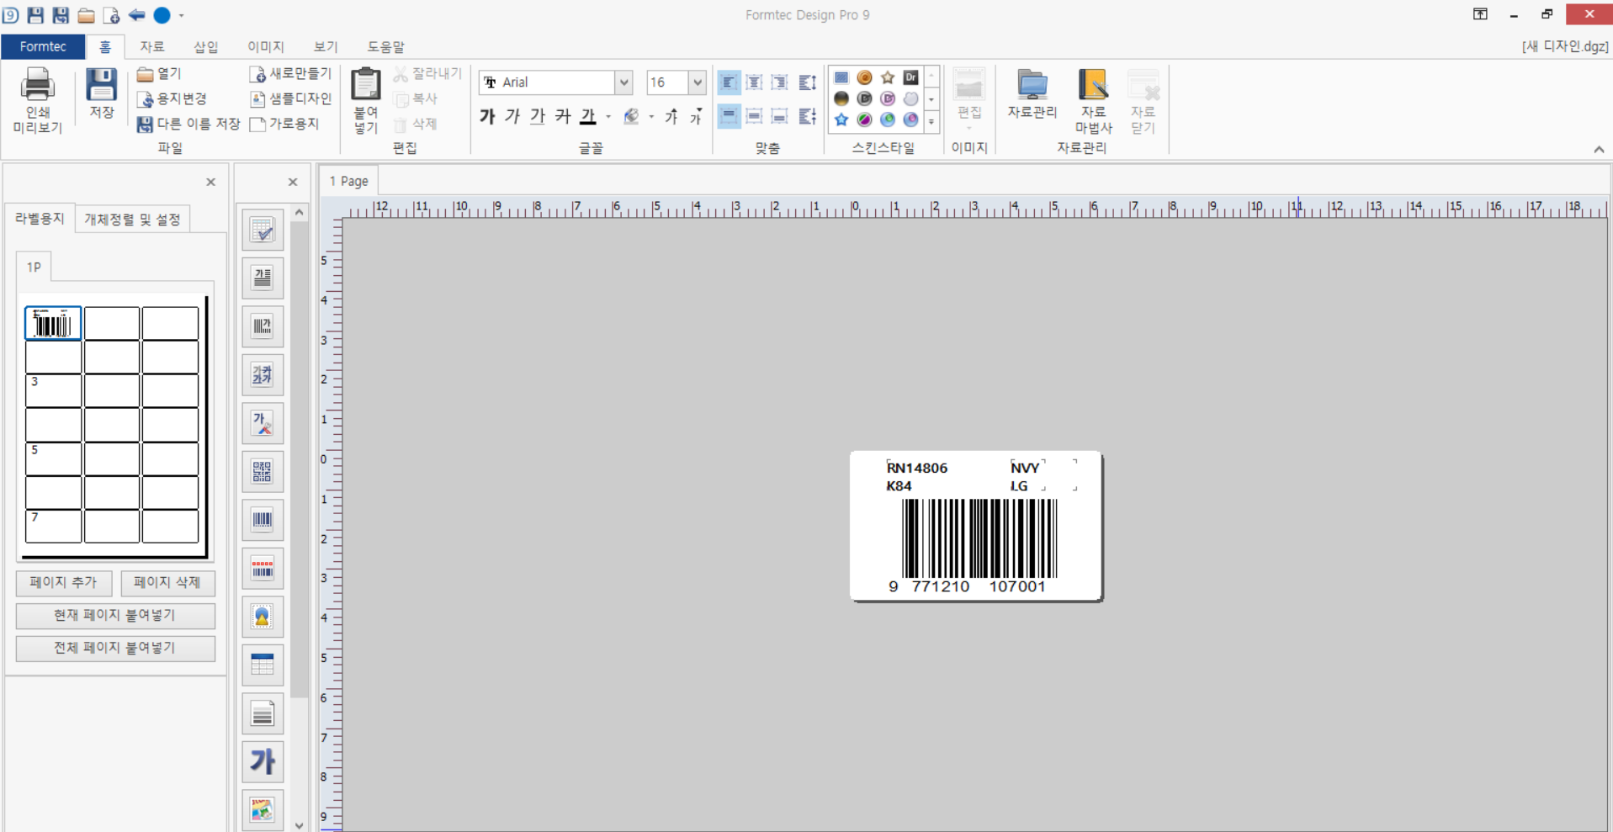The width and height of the screenshot is (1613, 832).
Task: Click 전체 페이지 붙여넣기 button
Action: pyautogui.click(x=115, y=648)
